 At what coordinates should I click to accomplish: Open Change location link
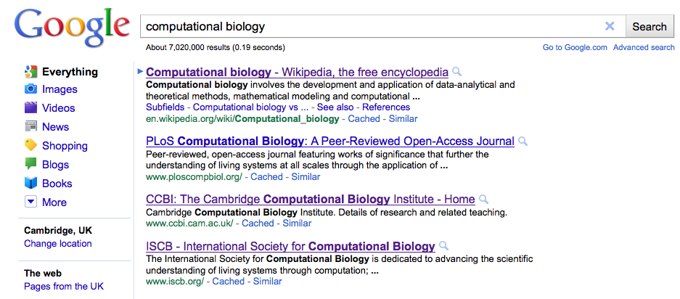58,244
